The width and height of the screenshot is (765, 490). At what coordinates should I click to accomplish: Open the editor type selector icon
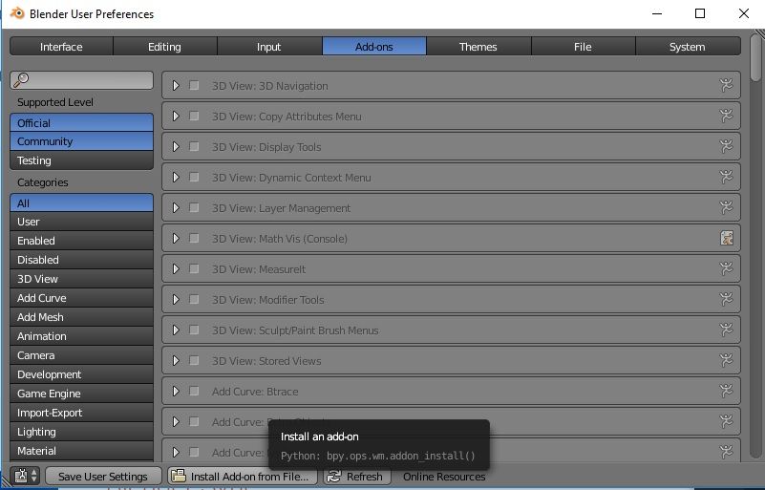pyautogui.click(x=26, y=476)
